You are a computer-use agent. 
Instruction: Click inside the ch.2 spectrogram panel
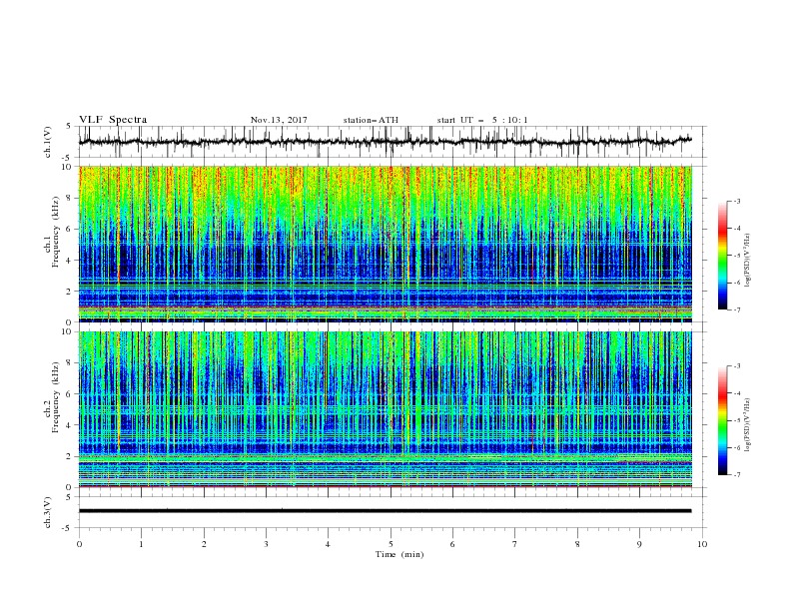pos(385,409)
